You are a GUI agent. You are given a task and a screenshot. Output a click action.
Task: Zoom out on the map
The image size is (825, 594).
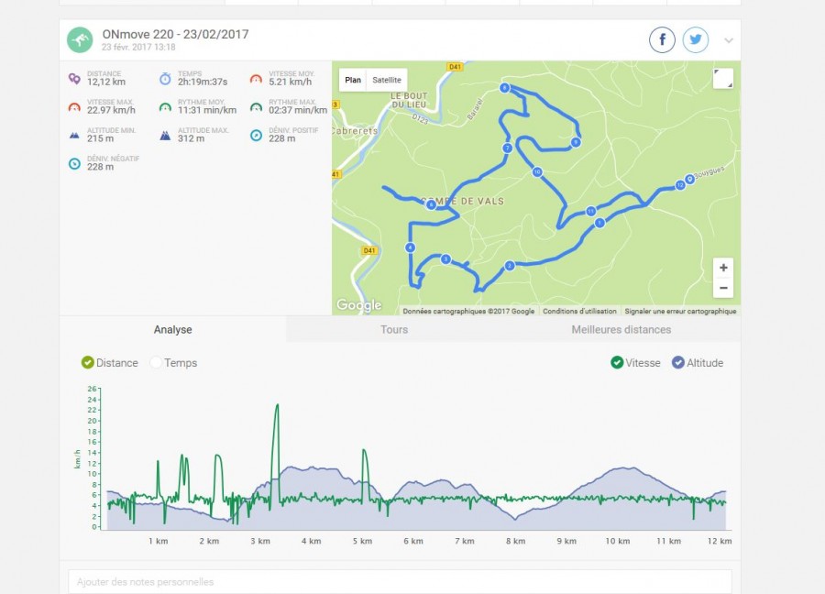pos(723,288)
